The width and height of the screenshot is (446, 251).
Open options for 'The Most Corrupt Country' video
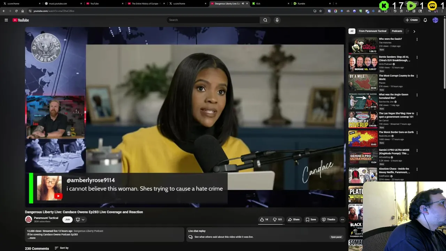(x=417, y=76)
